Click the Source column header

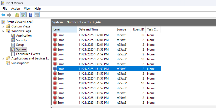click(121, 29)
